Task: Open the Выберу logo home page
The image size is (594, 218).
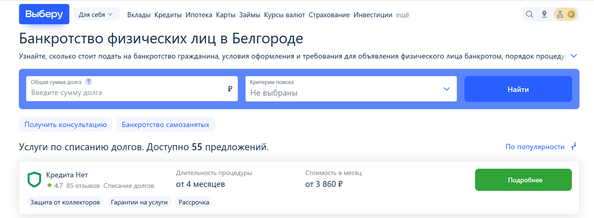Action: pyautogui.click(x=44, y=14)
